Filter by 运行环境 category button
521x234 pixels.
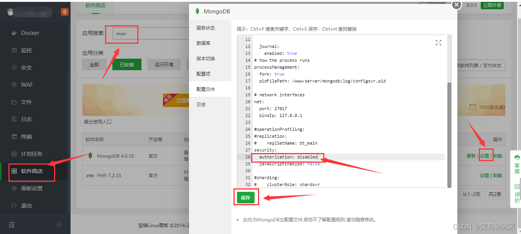click(x=164, y=64)
